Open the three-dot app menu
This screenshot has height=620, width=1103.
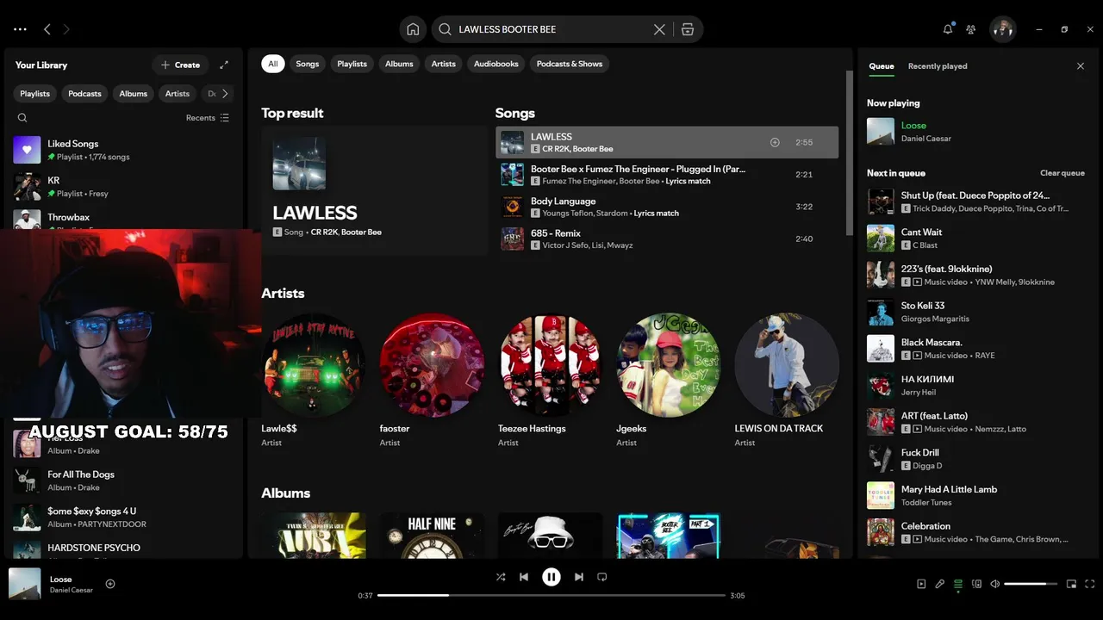pyautogui.click(x=20, y=29)
